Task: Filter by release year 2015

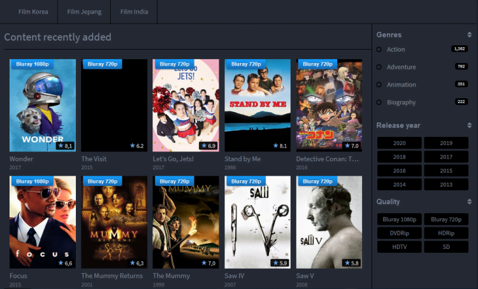Action: click(446, 171)
